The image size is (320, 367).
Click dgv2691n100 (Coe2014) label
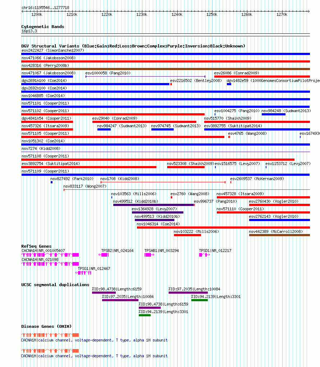[x=44, y=80]
